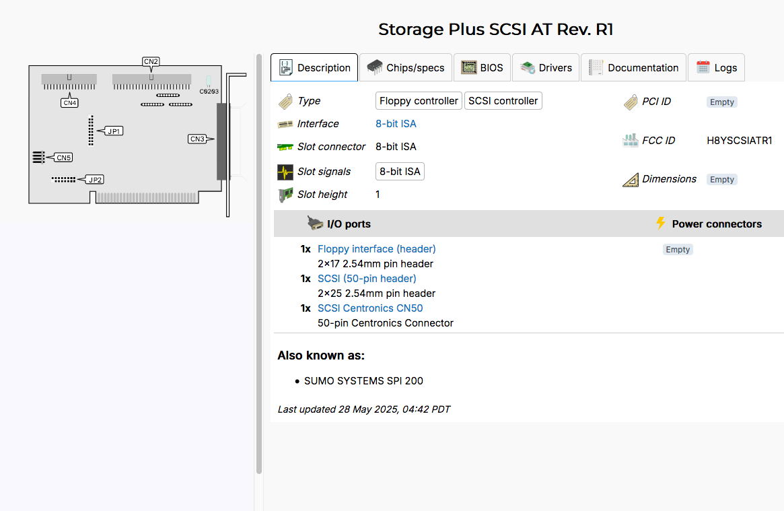Click the vertical panel divider scrollbar
Viewport: 784px width, 511px height.
pos(259,263)
